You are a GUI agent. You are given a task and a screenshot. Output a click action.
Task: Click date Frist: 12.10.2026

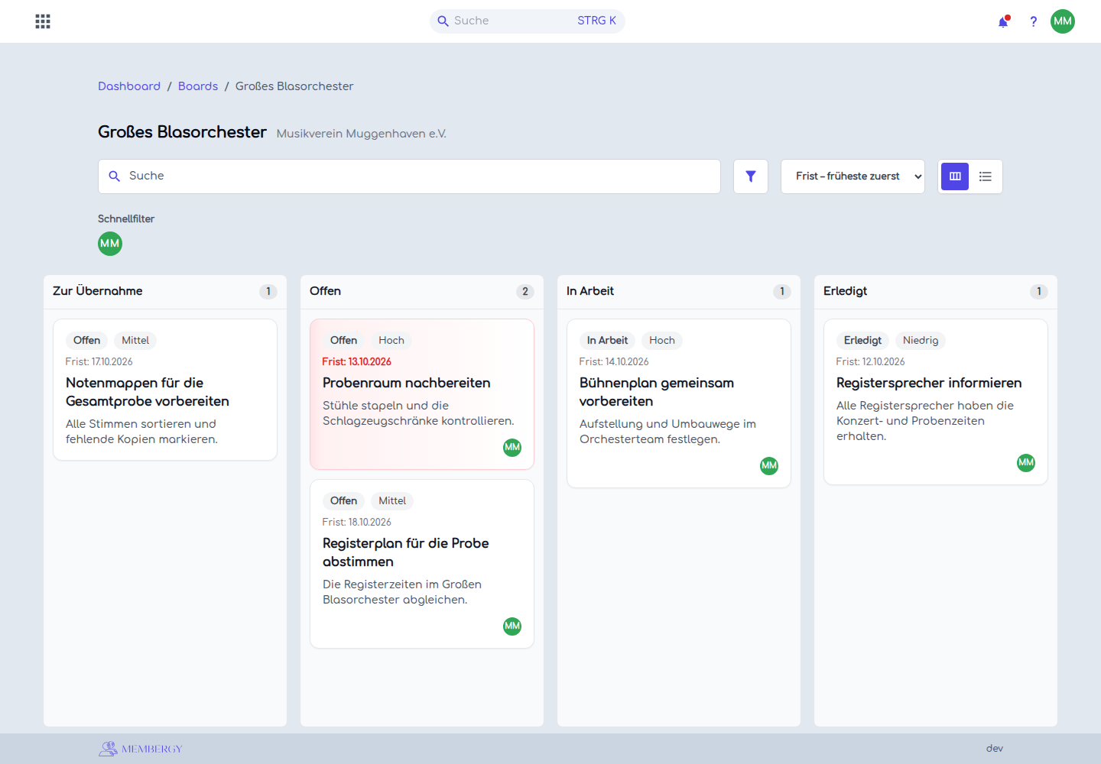pos(870,362)
